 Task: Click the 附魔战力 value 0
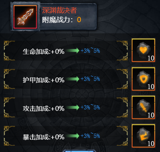point(79,20)
